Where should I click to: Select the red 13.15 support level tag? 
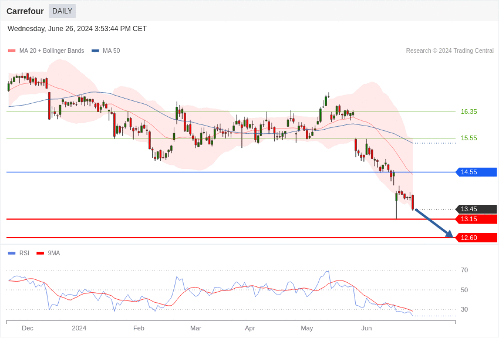[477, 219]
